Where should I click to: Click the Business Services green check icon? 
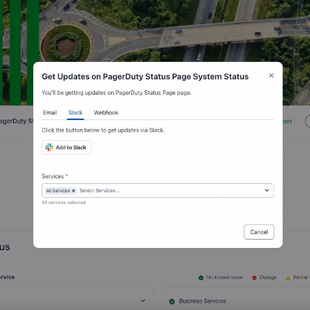(172, 301)
